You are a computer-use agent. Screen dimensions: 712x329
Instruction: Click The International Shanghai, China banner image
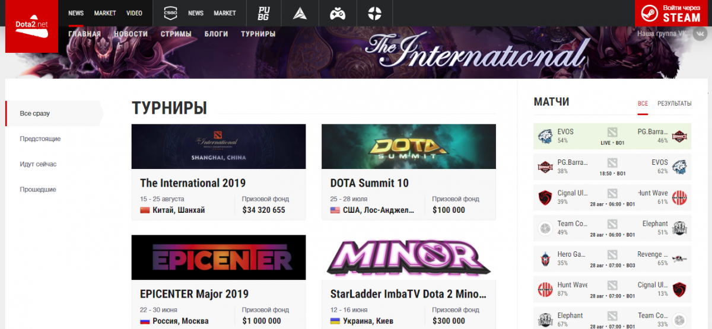pos(218,146)
